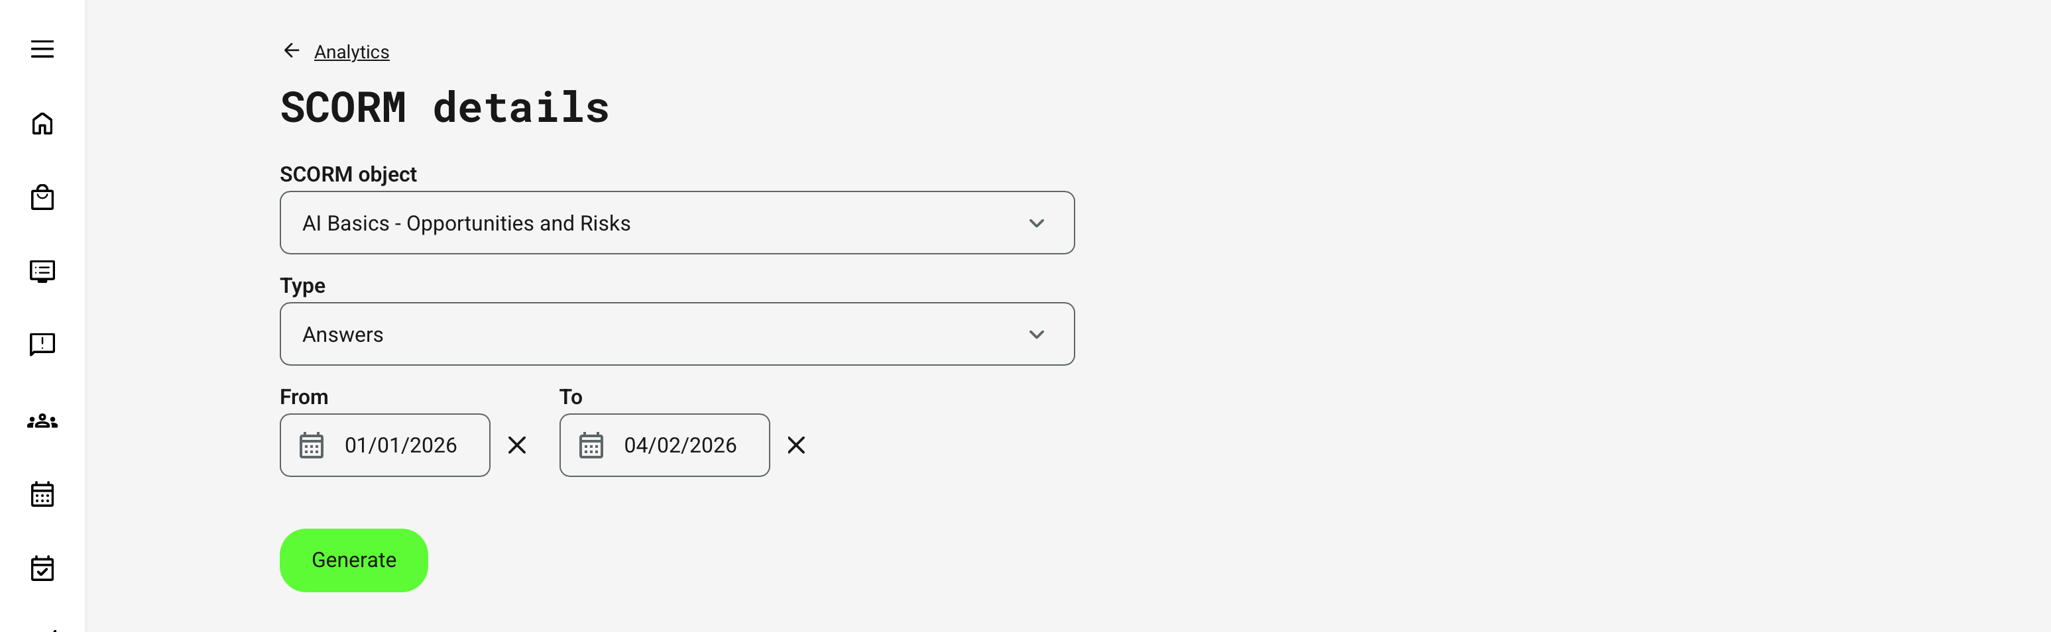Select the users group icon in the sidebar

41,420
